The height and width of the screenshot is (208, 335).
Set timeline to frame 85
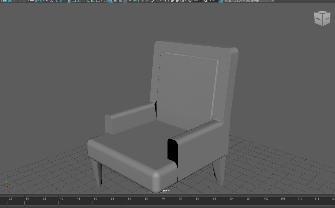pos(214,199)
